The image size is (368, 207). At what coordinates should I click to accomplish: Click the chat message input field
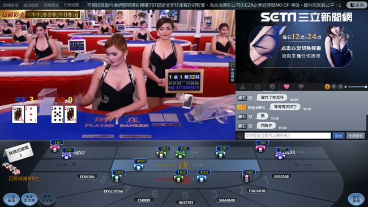(288, 136)
